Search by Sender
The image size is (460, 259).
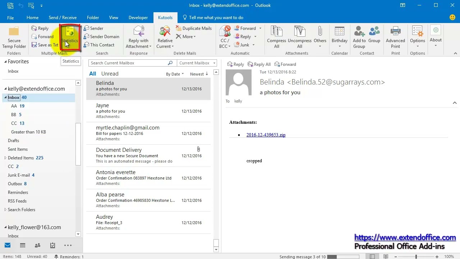[93, 28]
